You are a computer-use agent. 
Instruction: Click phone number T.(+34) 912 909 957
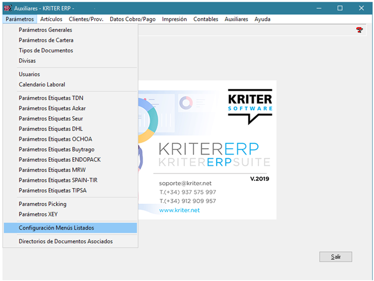point(188,201)
